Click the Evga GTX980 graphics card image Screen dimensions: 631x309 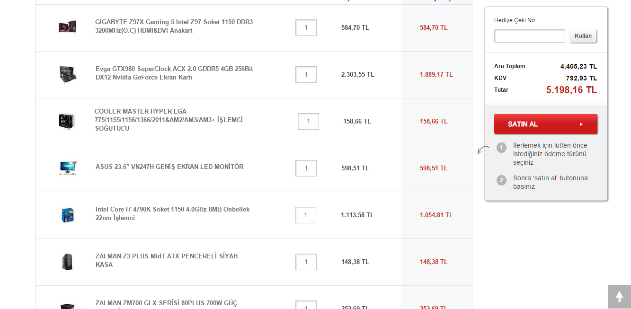pyautogui.click(x=68, y=74)
